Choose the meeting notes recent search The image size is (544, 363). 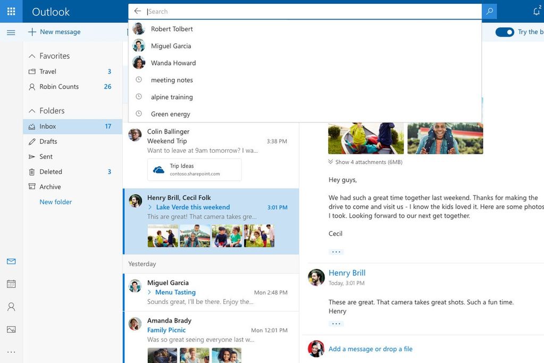(x=172, y=80)
